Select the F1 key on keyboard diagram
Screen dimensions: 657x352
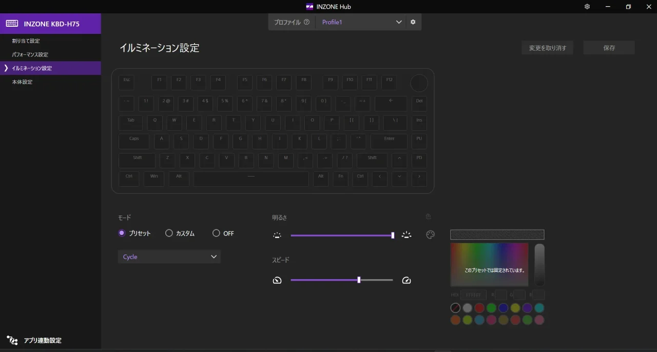point(159,83)
